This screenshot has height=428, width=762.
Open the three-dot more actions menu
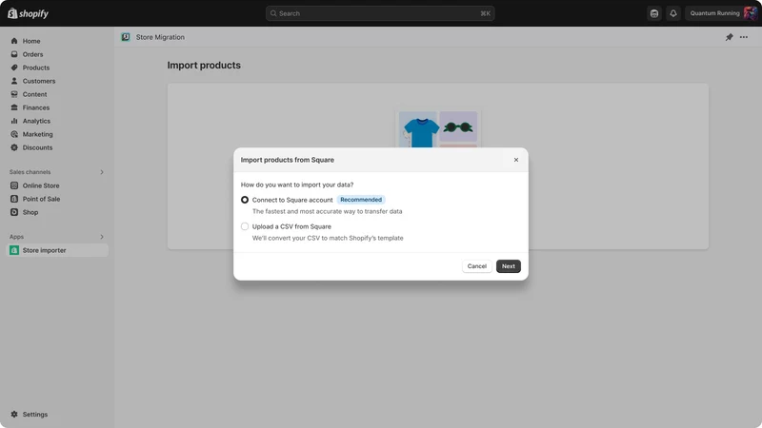[x=744, y=37]
